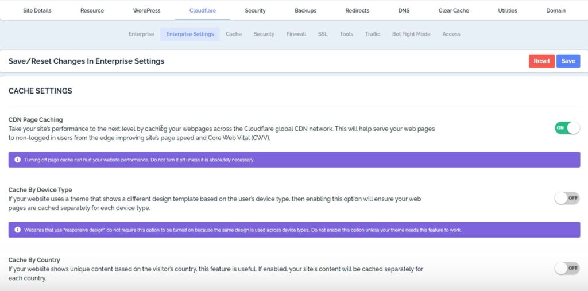588x291 pixels.
Task: Open the Utilities tab
Action: point(508,10)
